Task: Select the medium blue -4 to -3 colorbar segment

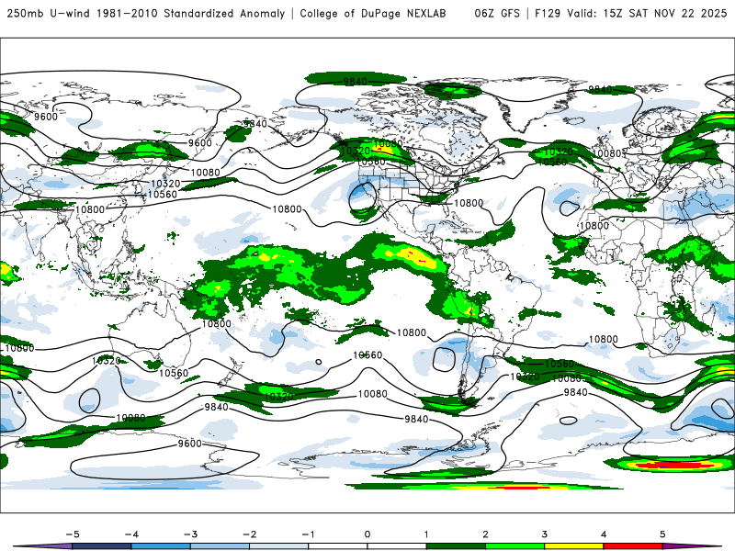Action: (x=161, y=546)
